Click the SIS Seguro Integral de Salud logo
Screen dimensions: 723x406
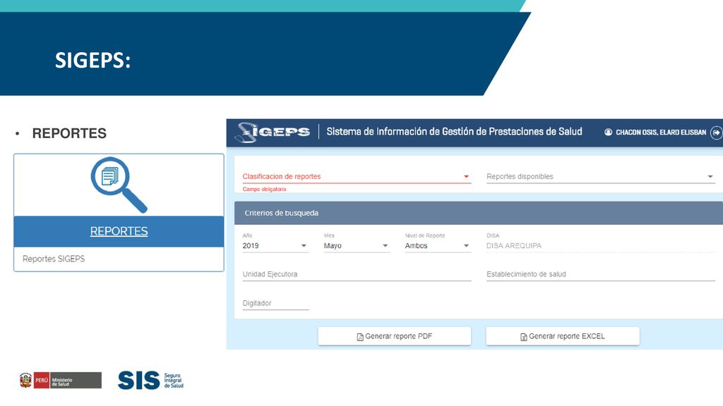click(x=151, y=381)
